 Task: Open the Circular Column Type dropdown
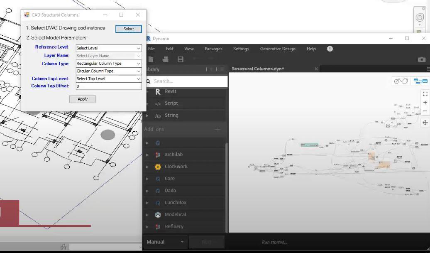(109, 71)
